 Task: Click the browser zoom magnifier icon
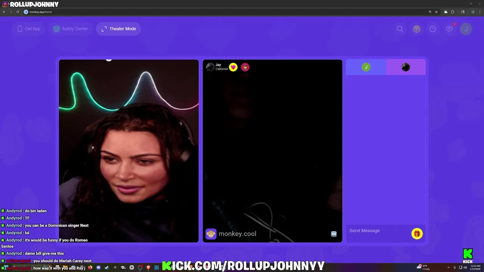[x=430, y=12]
